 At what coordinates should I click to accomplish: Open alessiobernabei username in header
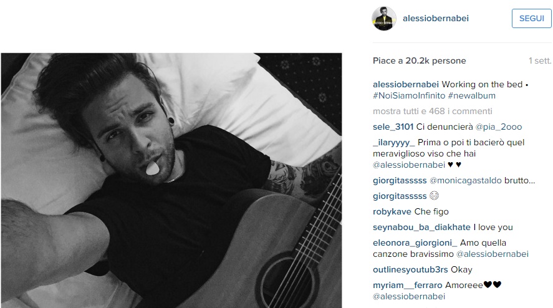tap(436, 18)
